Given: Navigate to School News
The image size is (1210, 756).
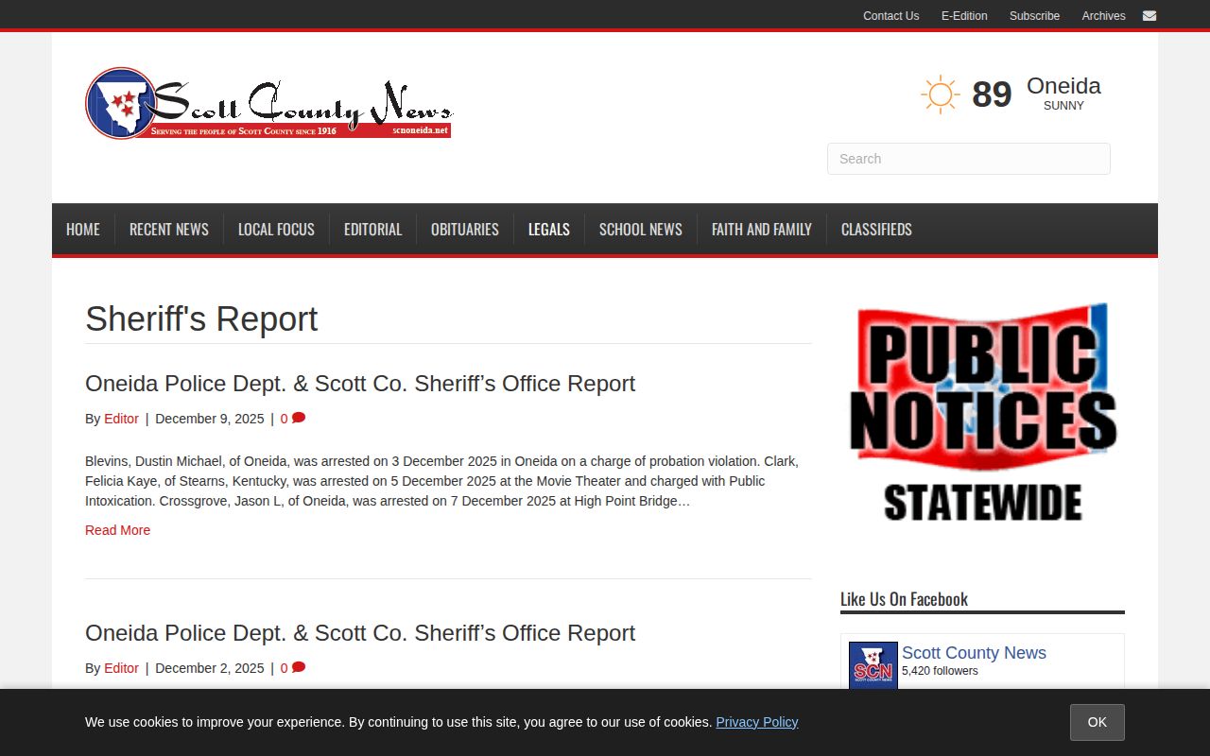Looking at the screenshot, I should tap(641, 230).
